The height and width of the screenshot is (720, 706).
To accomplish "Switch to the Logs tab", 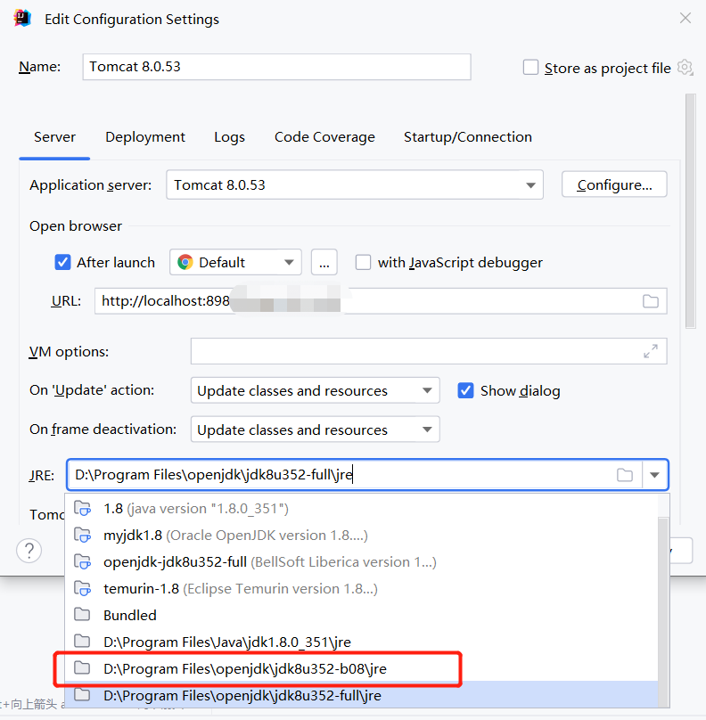I will tap(229, 137).
